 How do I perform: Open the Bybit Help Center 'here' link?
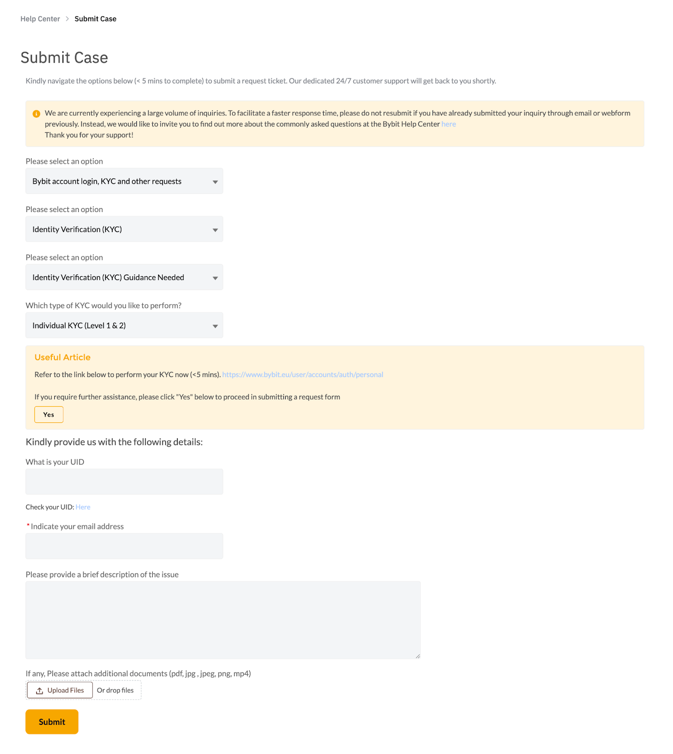pyautogui.click(x=449, y=124)
